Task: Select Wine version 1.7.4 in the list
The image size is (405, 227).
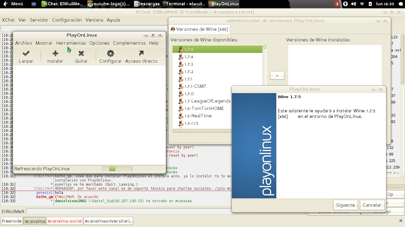Action: pos(218,57)
